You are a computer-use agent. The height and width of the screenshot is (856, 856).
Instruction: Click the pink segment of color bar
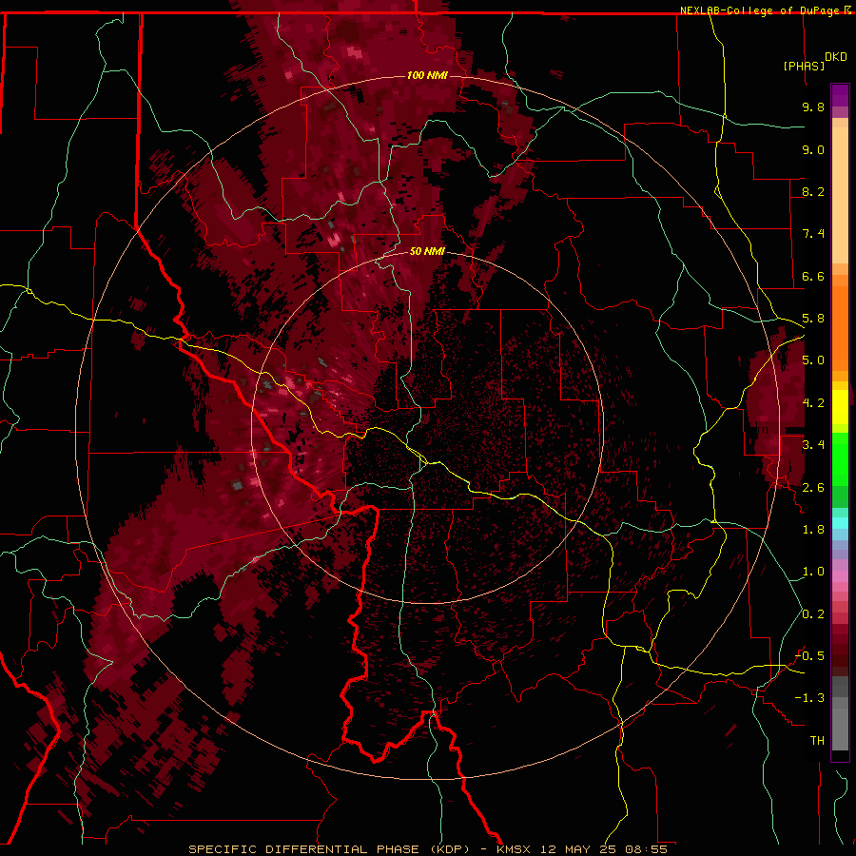click(x=840, y=576)
